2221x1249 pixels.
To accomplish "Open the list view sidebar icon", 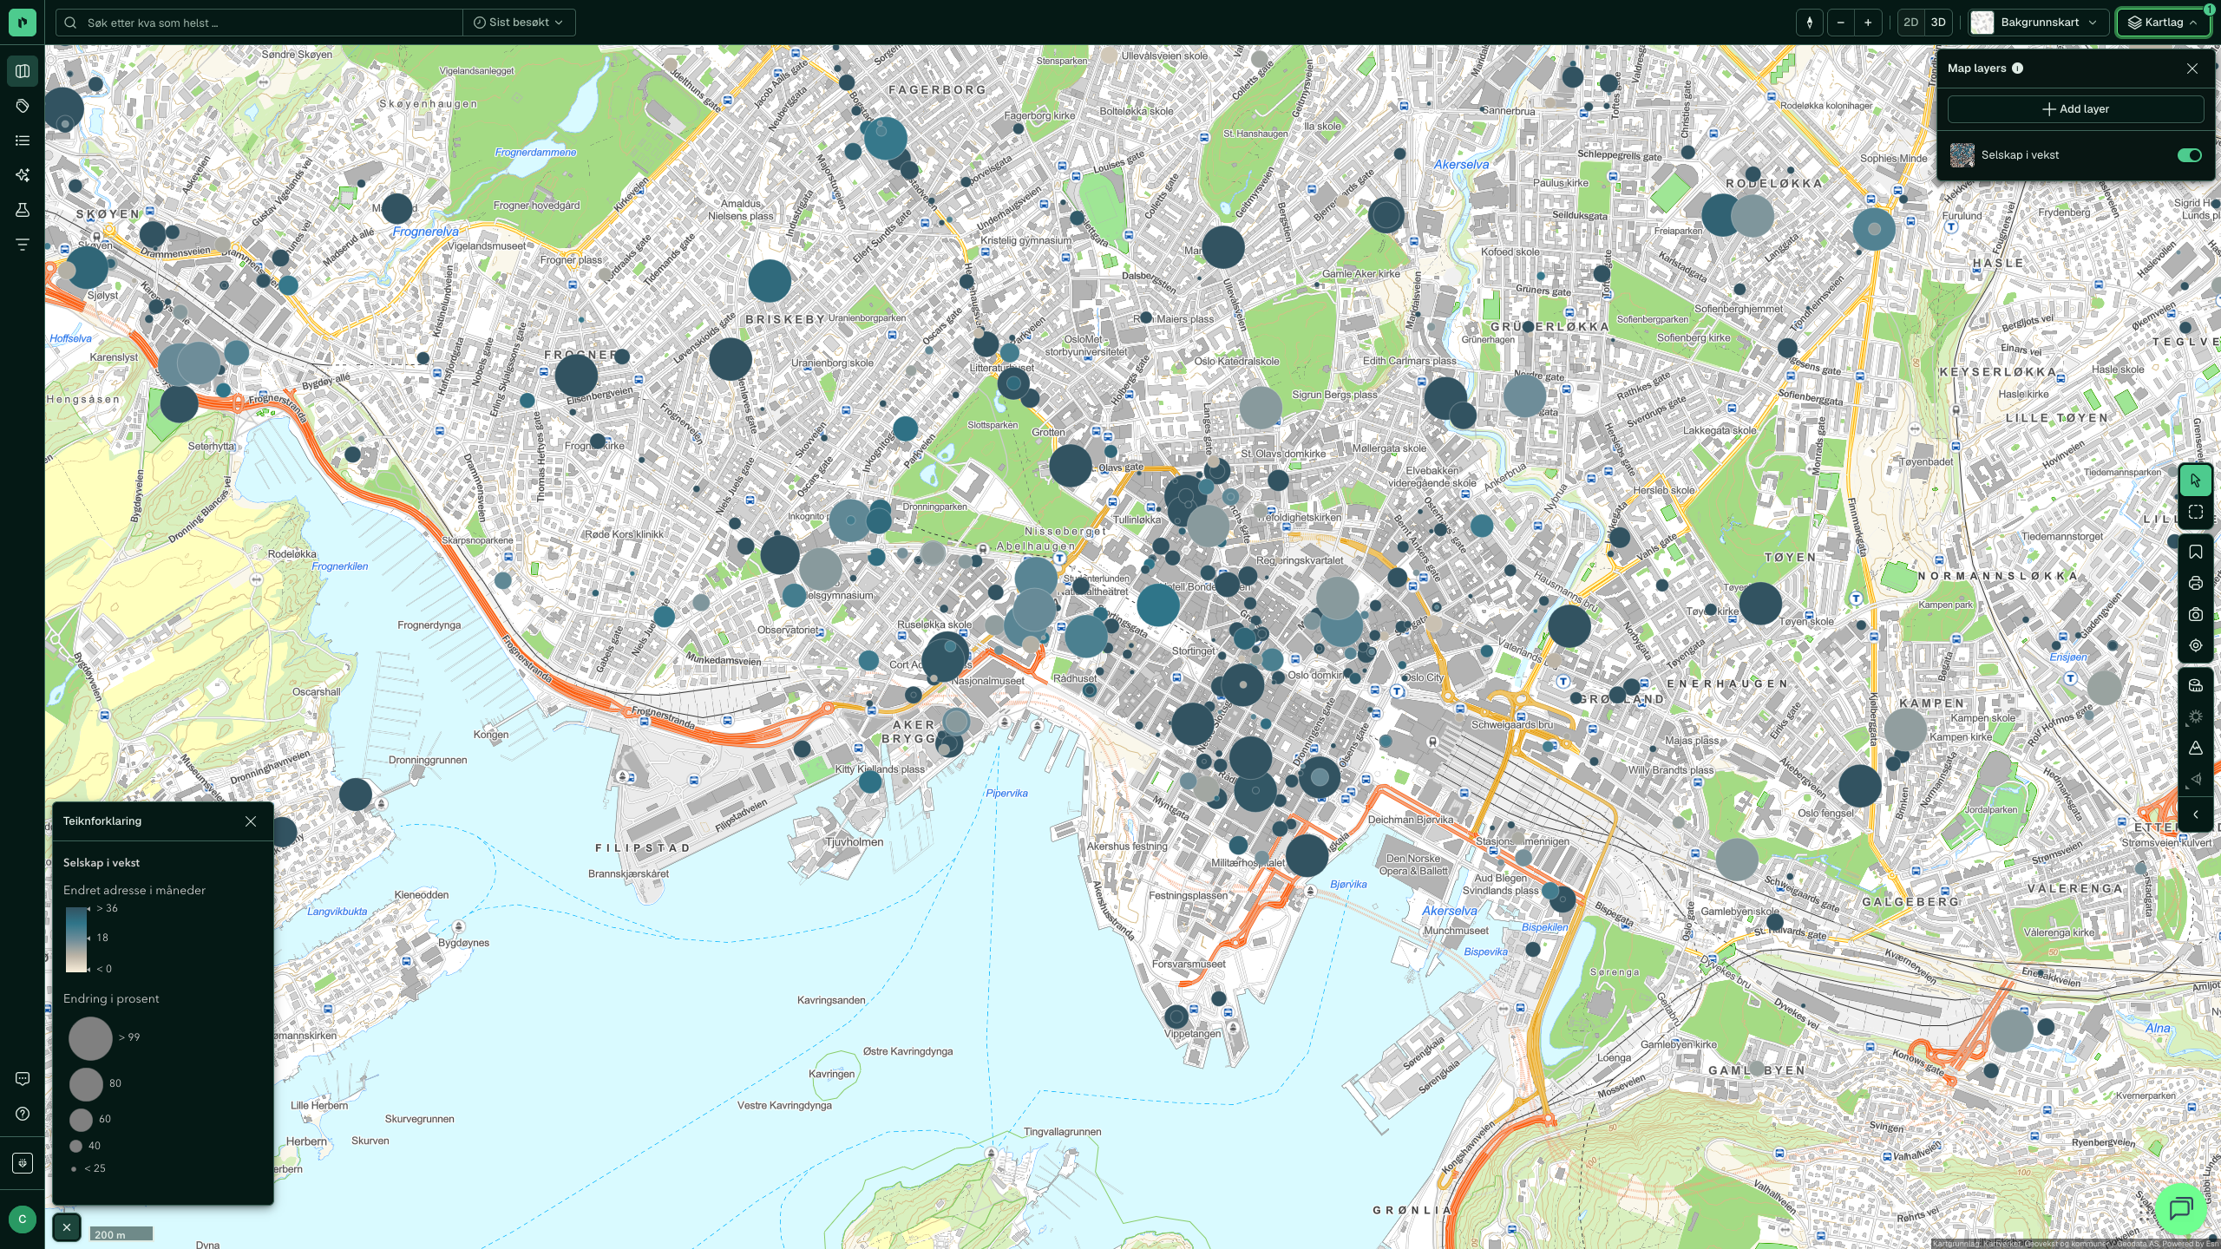I will coord(23,141).
